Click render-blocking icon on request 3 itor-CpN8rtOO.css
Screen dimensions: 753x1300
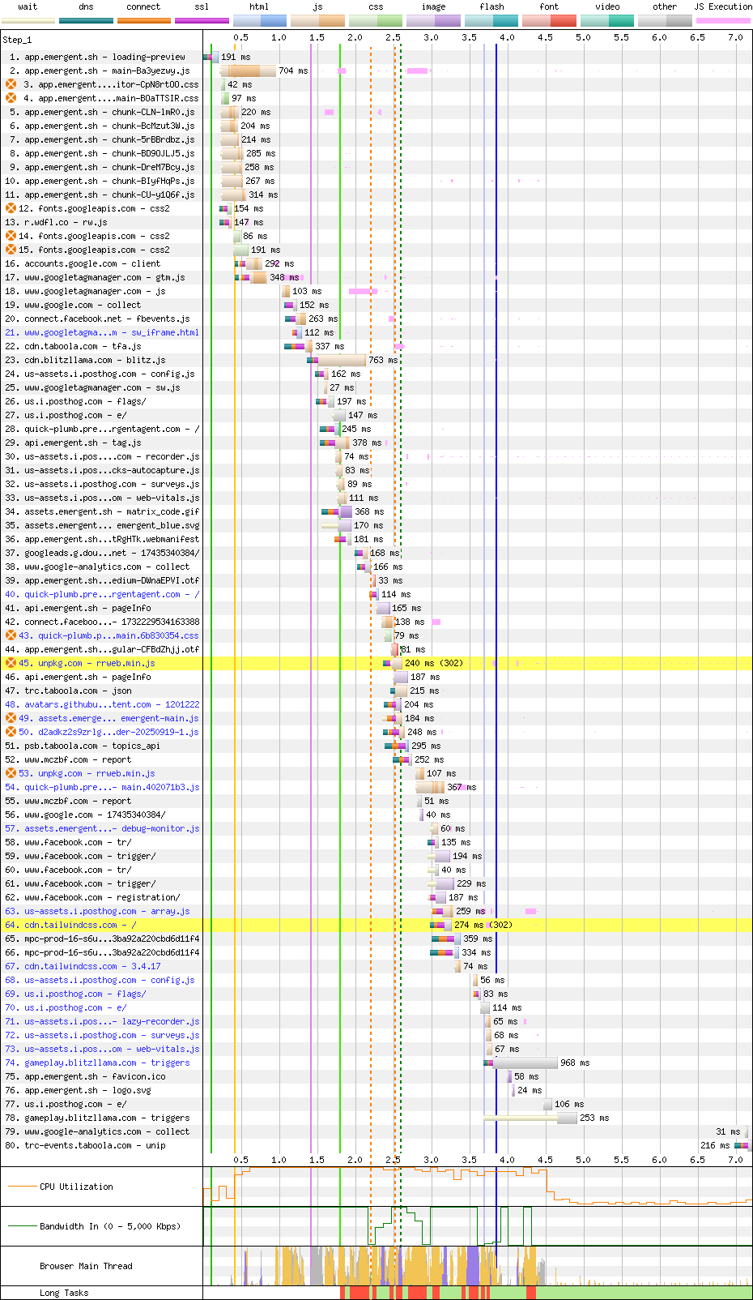pos(11,84)
